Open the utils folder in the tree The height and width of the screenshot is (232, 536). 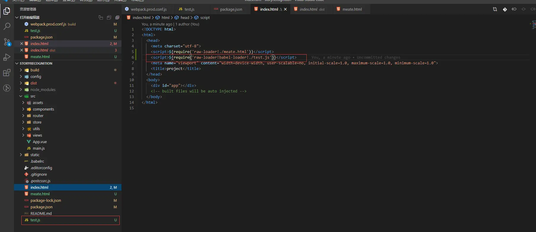68,129
